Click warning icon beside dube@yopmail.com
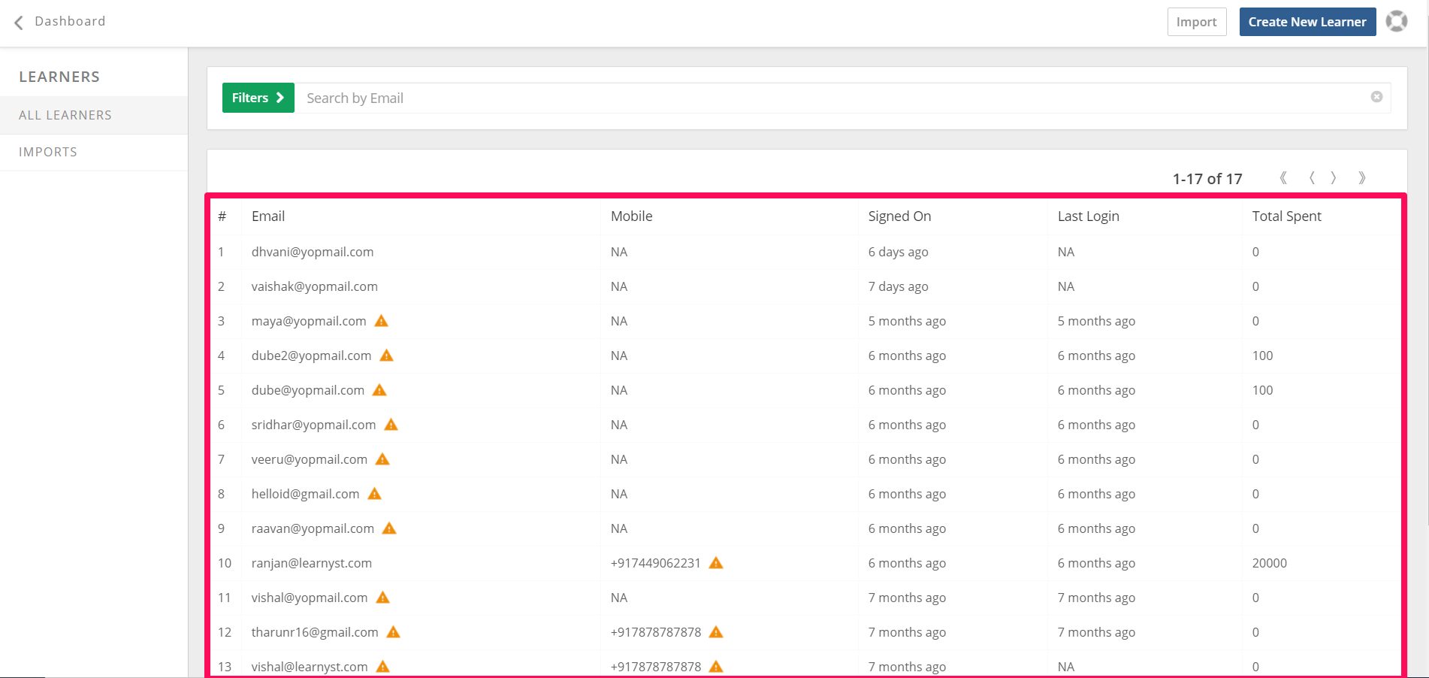Image resolution: width=1429 pixels, height=678 pixels. (379, 390)
